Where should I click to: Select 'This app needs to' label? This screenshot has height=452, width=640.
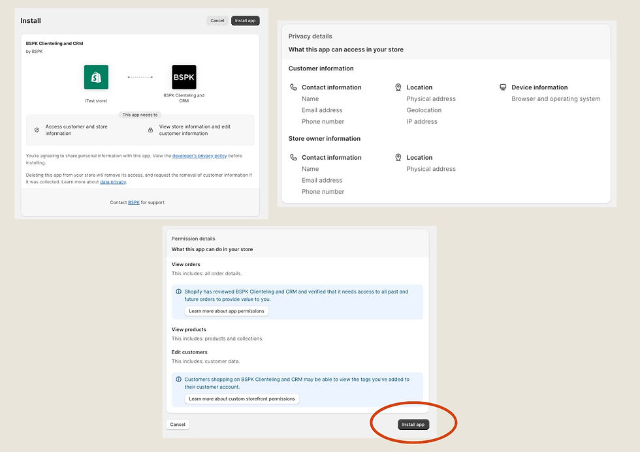click(140, 115)
